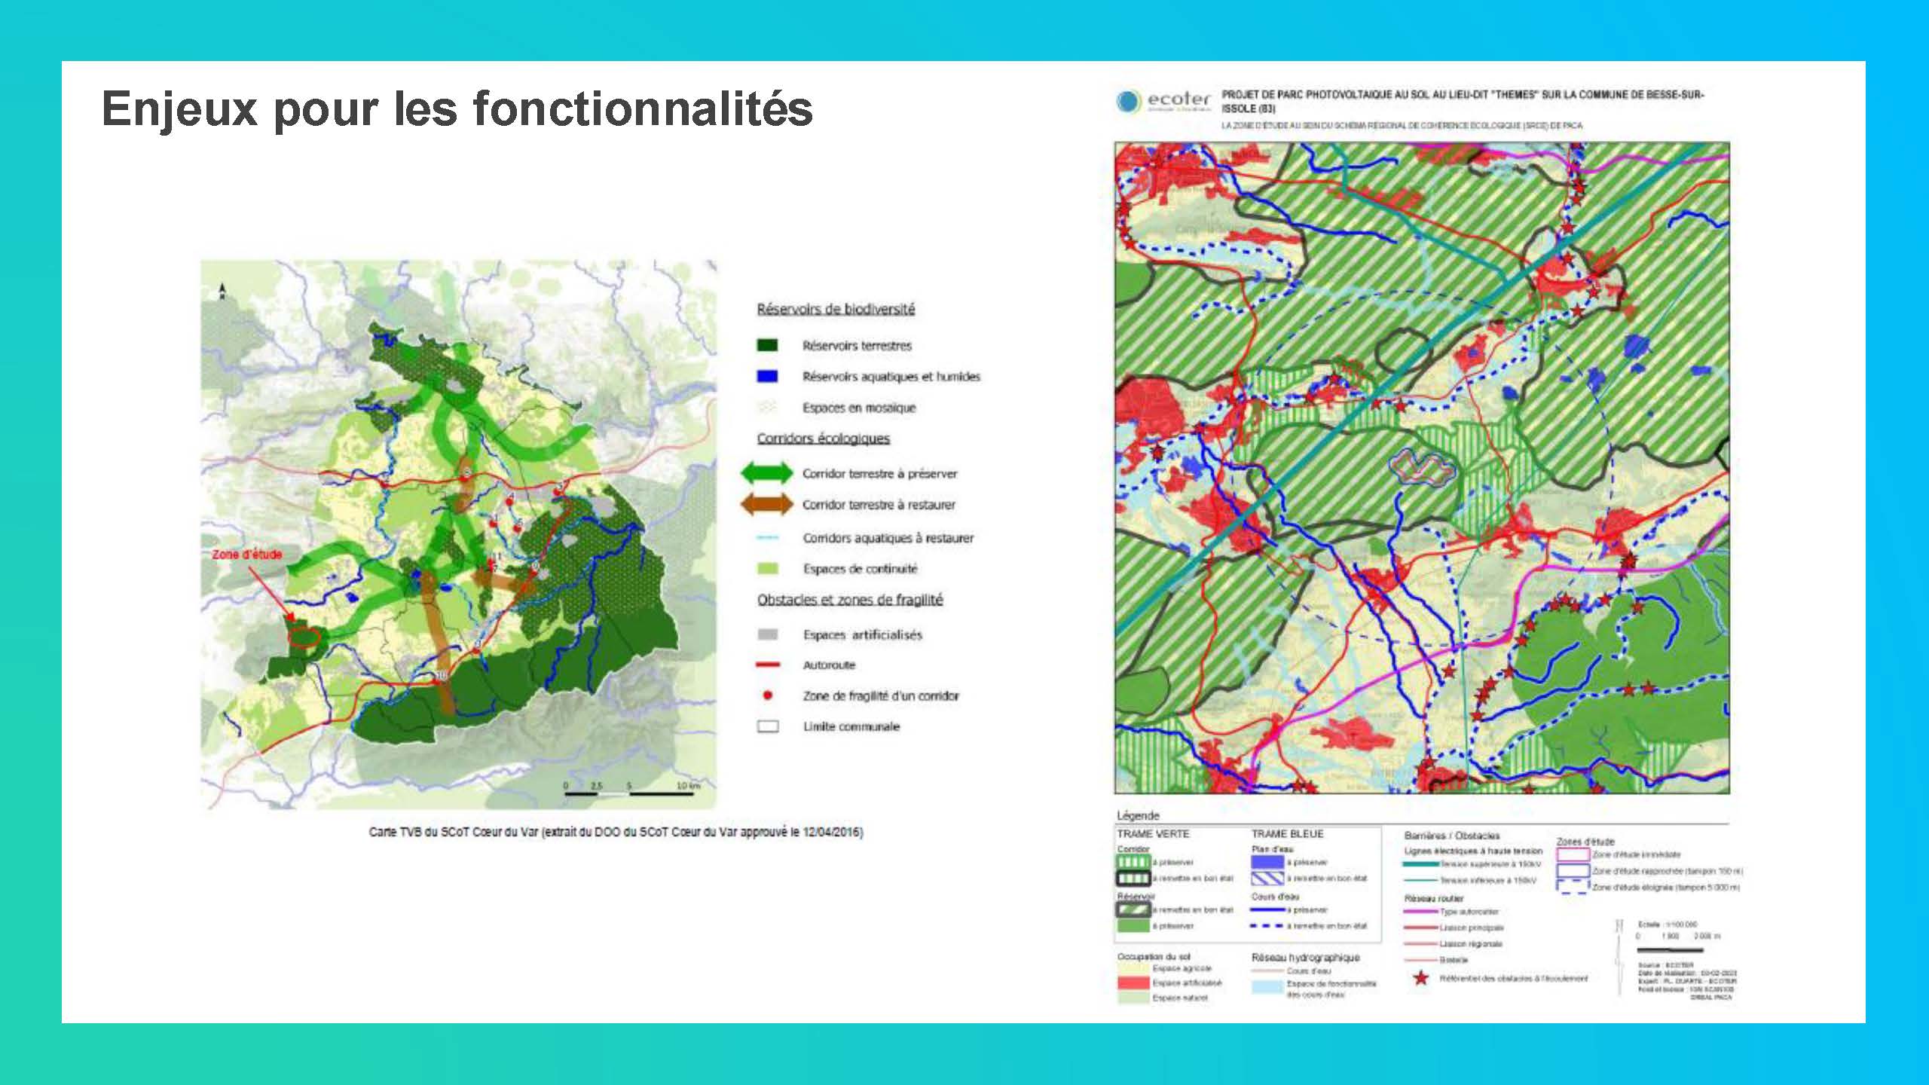This screenshot has height=1085, width=1929.
Task: Select the 'TRAME BLEUE' legend heading
Action: tap(1287, 834)
